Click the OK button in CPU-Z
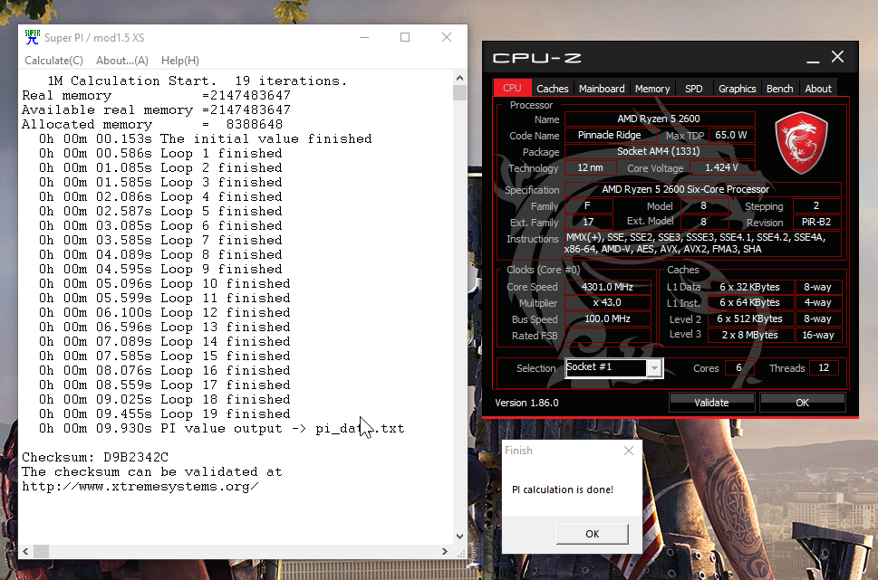 click(802, 402)
